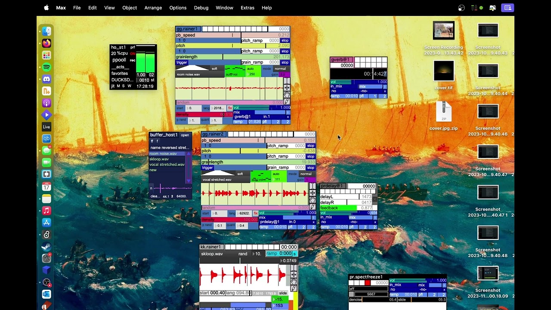This screenshot has height=310, width=551.
Task: Open the prdelay@1 output menu in gg.rainer2
Action: point(270,222)
